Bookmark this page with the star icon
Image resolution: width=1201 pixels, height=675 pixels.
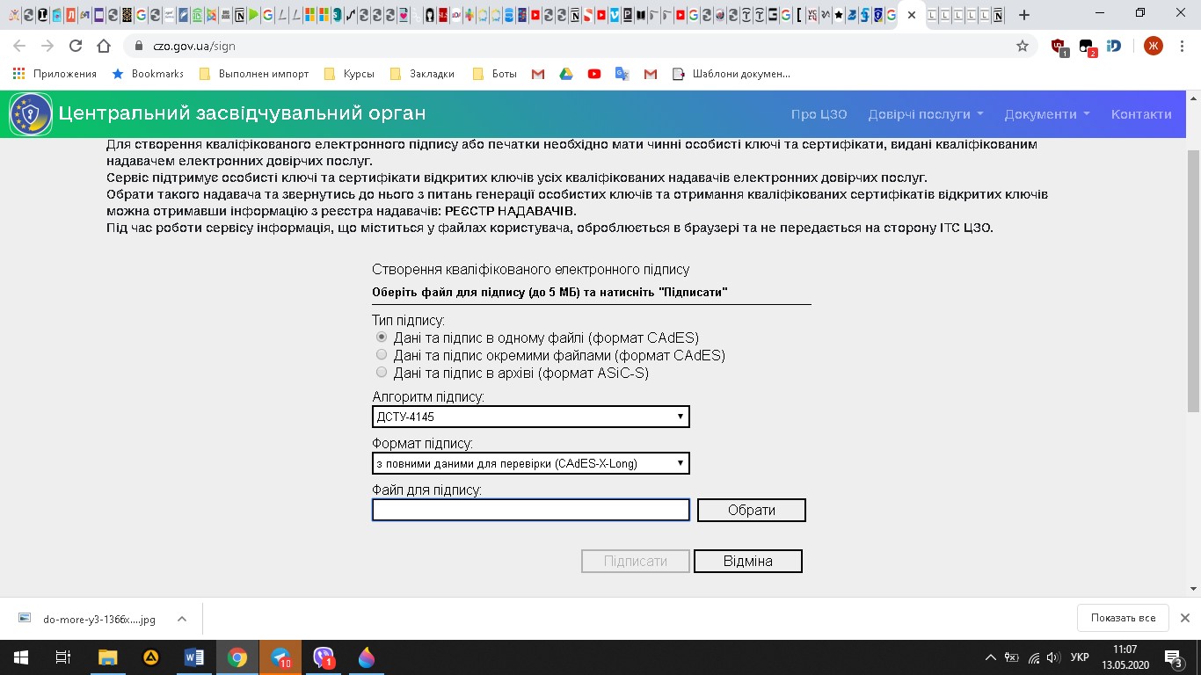coord(1022,46)
